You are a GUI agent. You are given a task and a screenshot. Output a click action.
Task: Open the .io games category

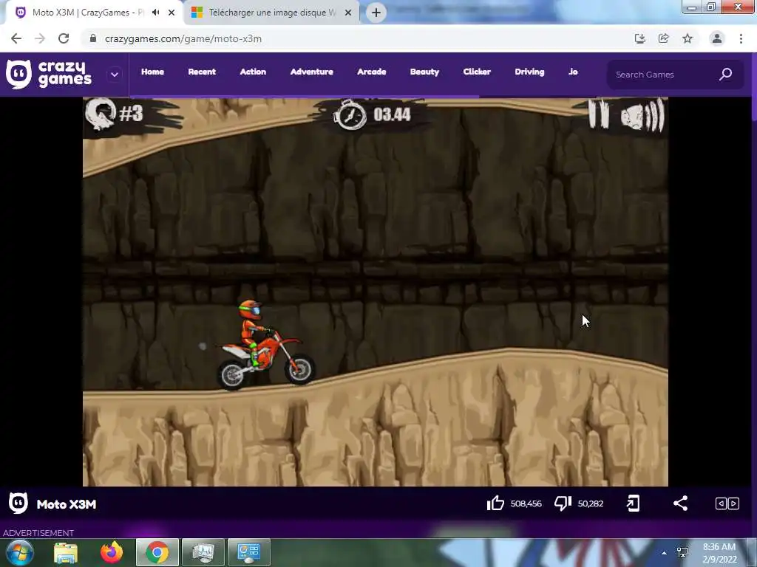573,72
